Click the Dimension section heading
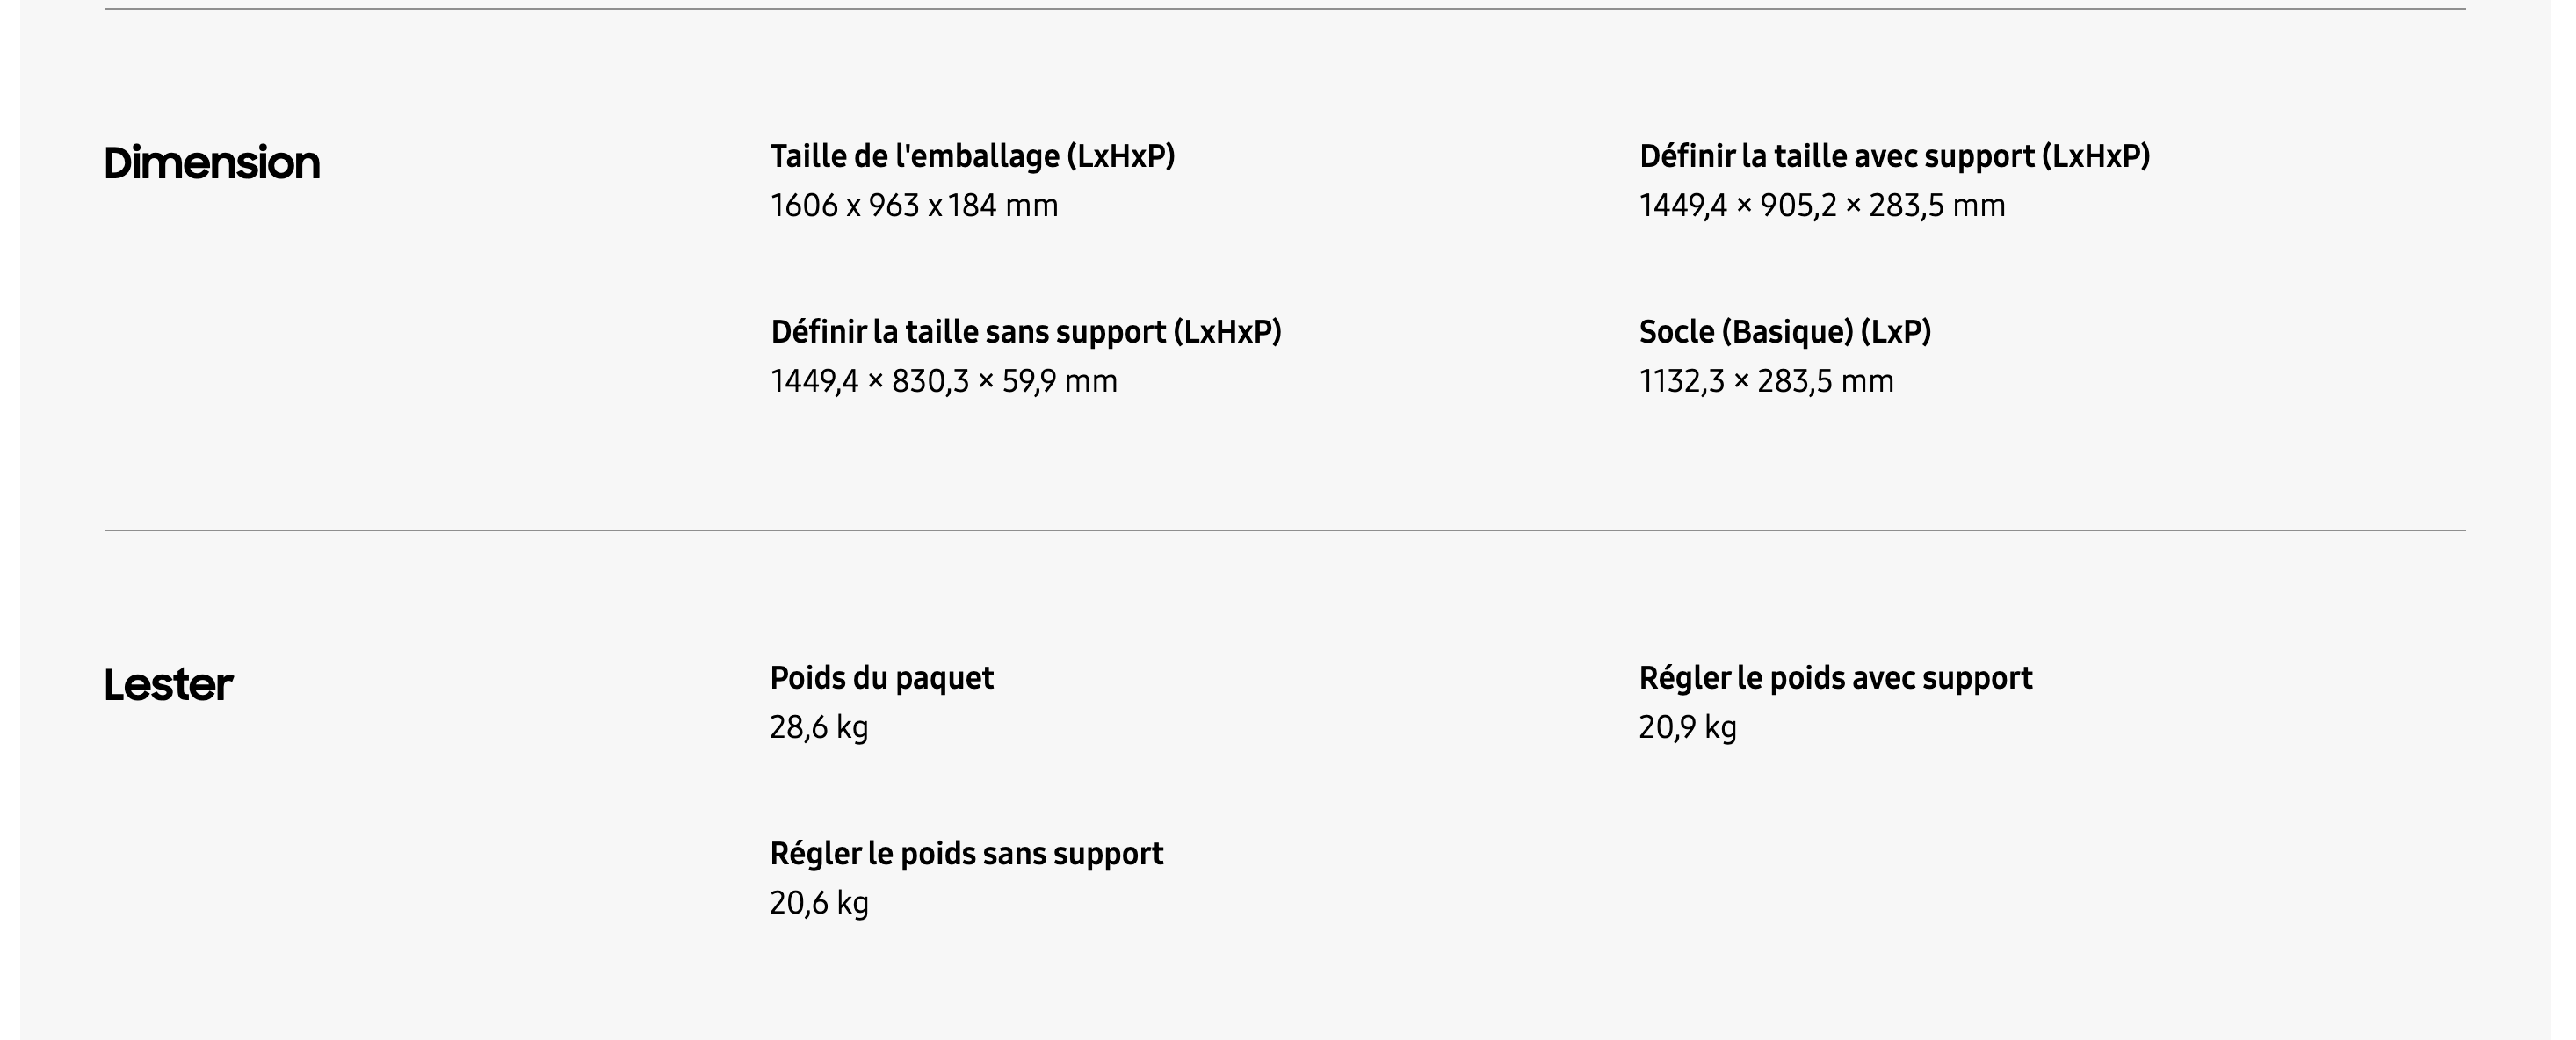The height and width of the screenshot is (1040, 2576). (x=212, y=163)
